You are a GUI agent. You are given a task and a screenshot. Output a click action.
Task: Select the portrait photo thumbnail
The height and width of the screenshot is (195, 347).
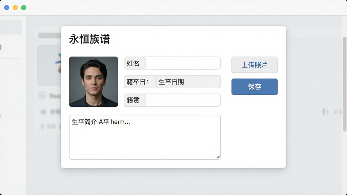pos(94,82)
